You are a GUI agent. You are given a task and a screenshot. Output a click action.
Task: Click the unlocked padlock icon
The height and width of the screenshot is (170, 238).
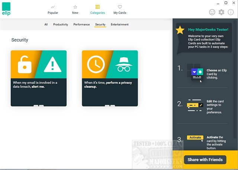point(25,64)
